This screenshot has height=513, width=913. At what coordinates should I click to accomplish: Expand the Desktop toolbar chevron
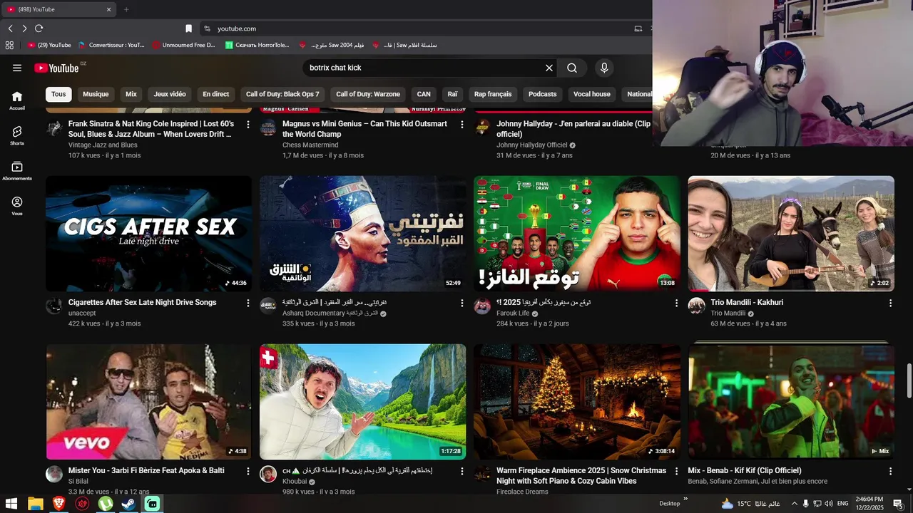[x=685, y=499]
